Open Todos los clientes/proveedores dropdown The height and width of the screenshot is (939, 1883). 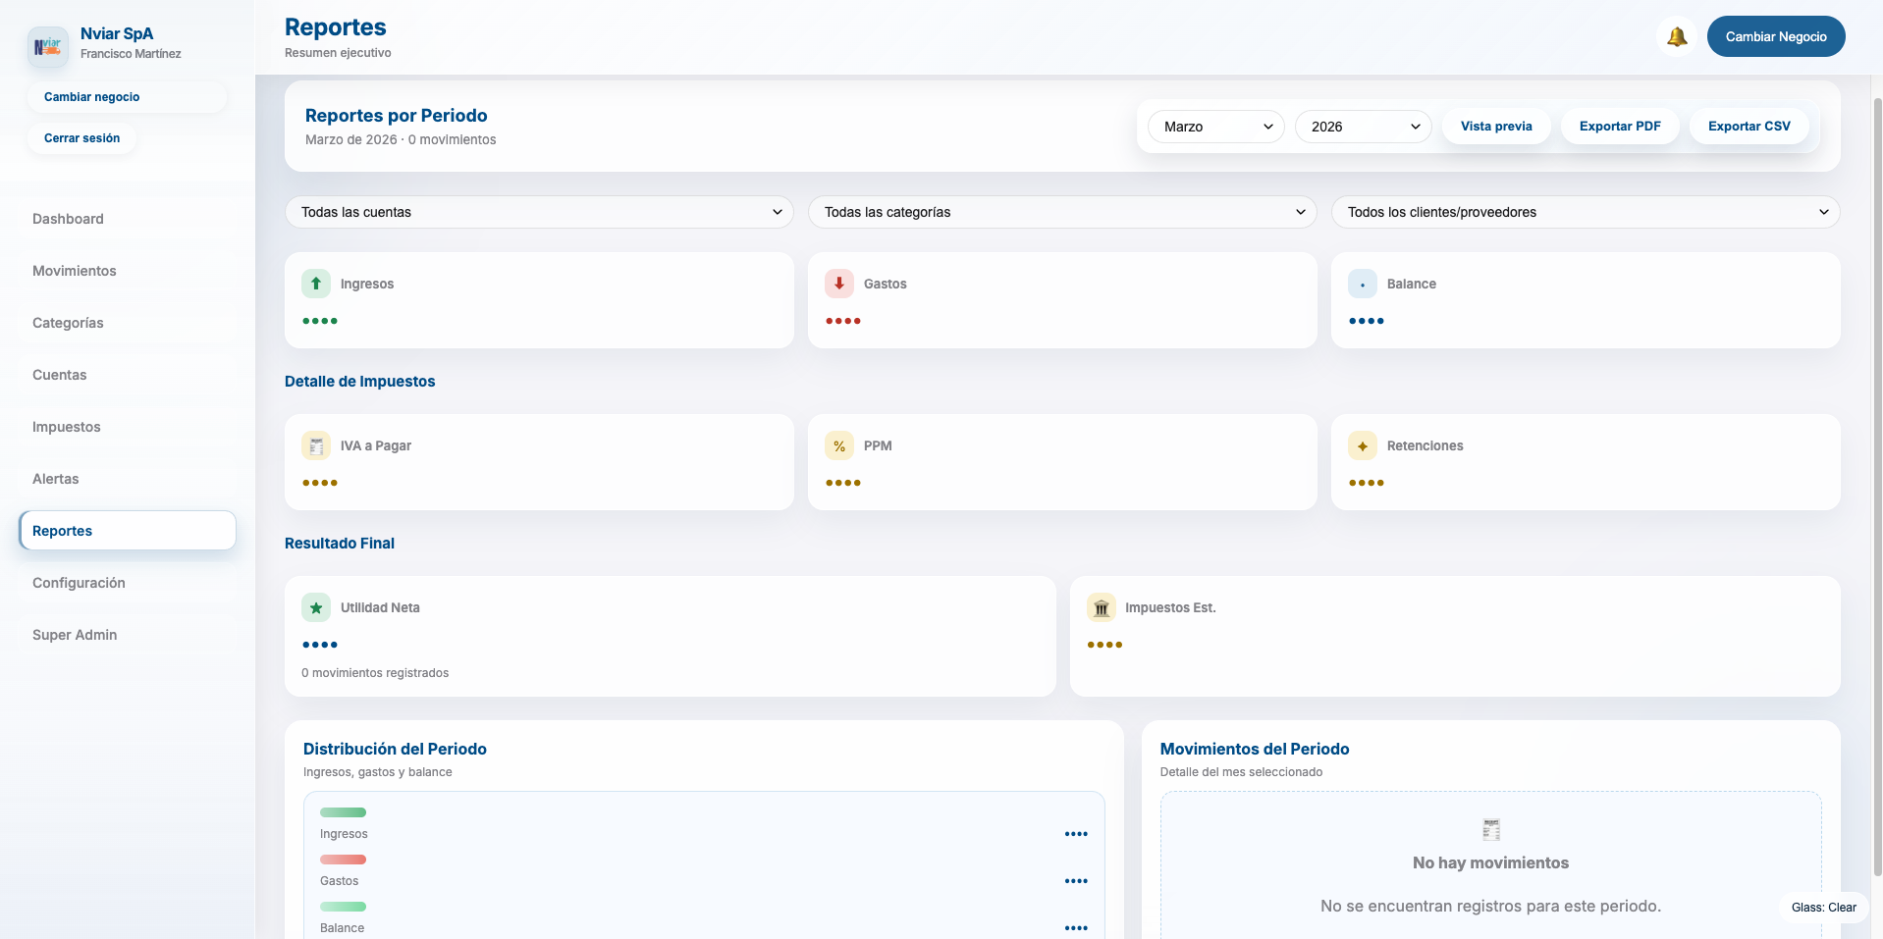(x=1586, y=212)
